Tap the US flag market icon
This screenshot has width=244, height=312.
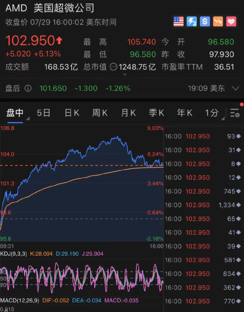(x=178, y=22)
